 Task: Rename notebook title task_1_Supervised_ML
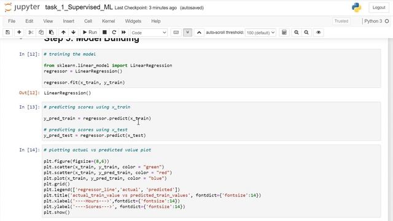pos(79,7)
